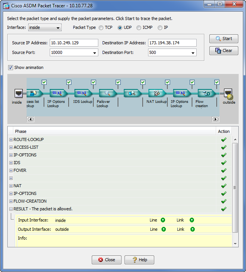The height and width of the screenshot is (272, 246).
Task: Click the check flag above Access list lookup
Action: [x=44, y=82]
